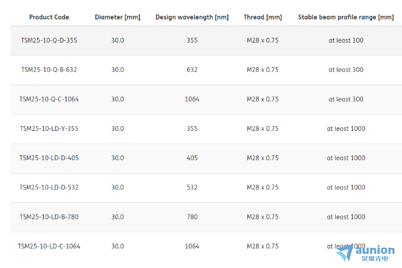Select product code TSM25-10-LD-B-780
Screen dimensions: 402x268
[49, 217]
